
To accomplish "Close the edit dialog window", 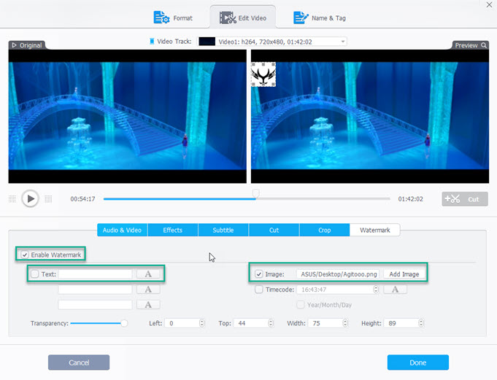I will pos(489,5).
